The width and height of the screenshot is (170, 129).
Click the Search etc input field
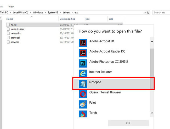[161, 13]
